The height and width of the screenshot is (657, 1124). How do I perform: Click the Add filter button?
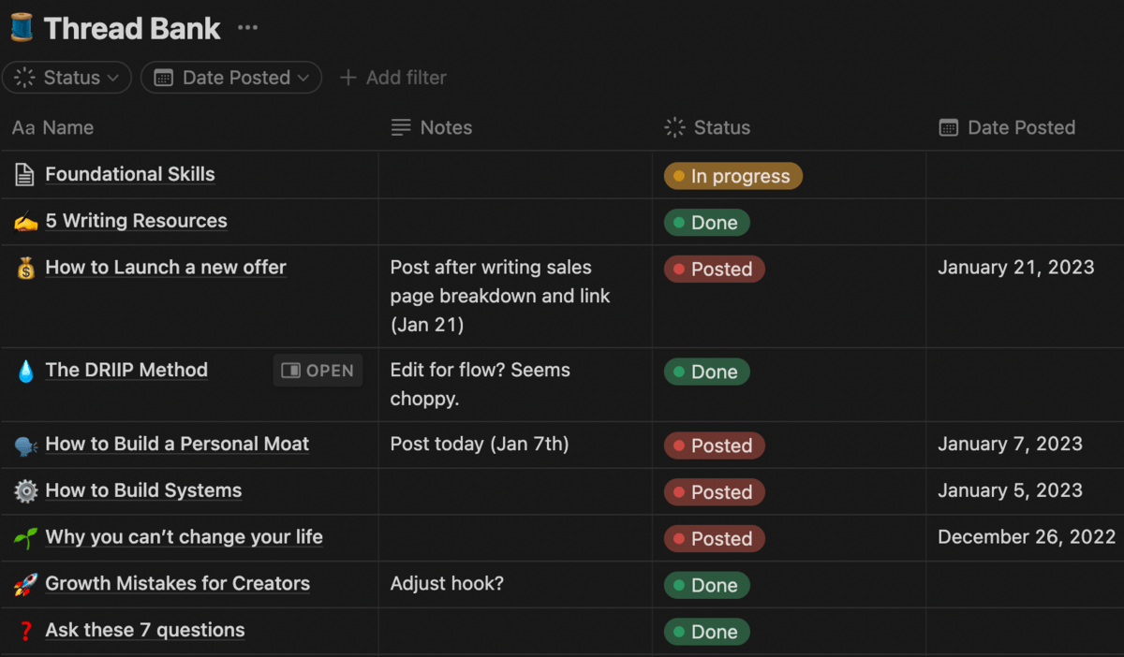393,78
